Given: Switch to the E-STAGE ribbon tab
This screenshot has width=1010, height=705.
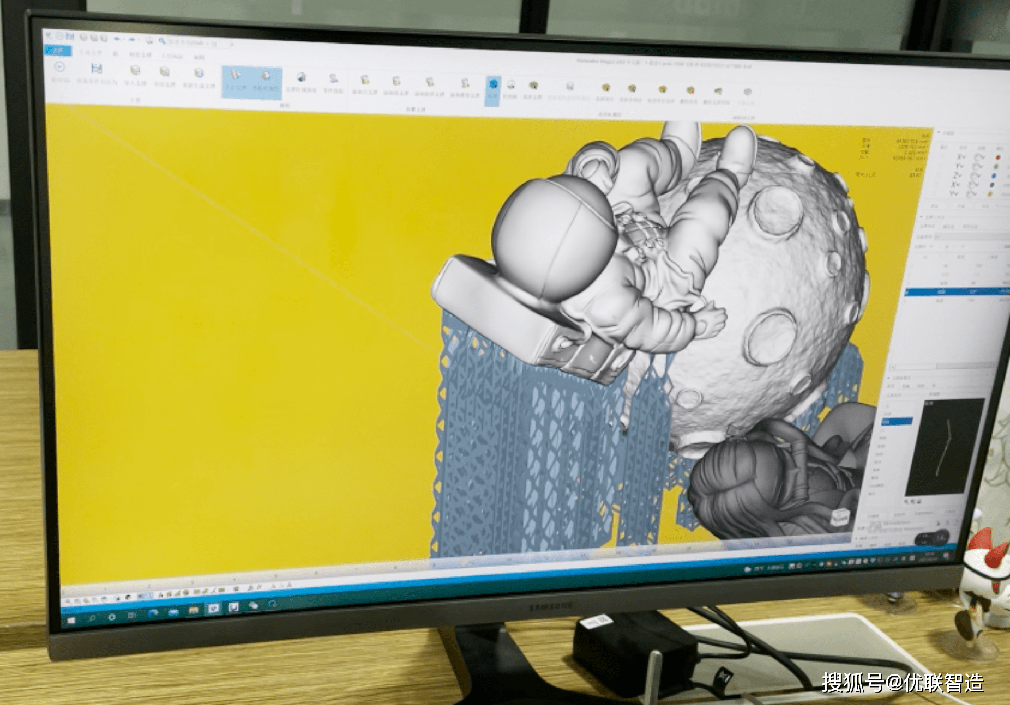Looking at the screenshot, I should [x=172, y=56].
